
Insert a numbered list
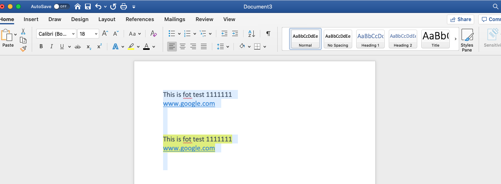(187, 34)
